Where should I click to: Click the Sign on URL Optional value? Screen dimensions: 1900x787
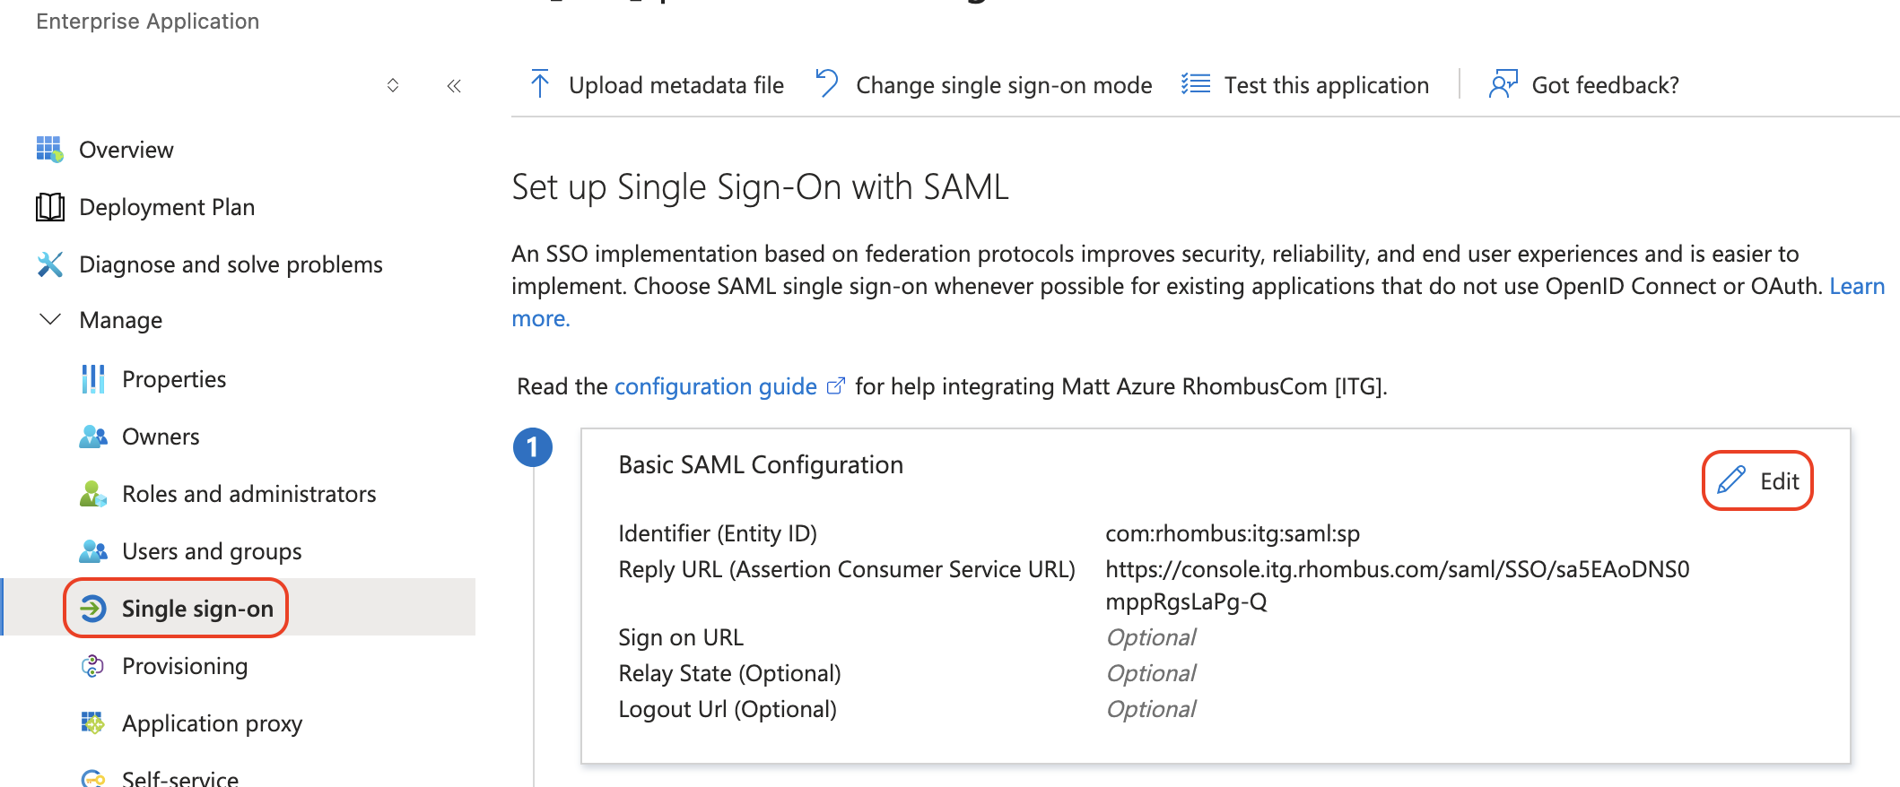(x=1151, y=637)
